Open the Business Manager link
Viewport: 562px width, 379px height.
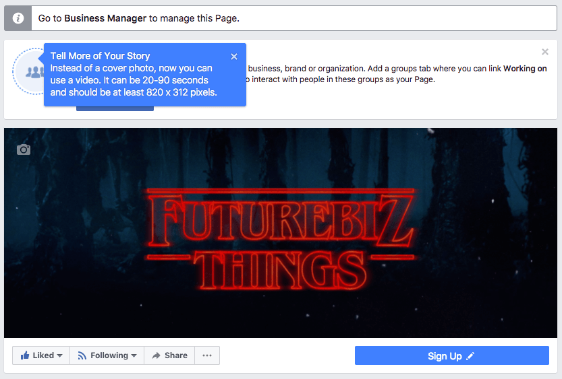coord(105,18)
